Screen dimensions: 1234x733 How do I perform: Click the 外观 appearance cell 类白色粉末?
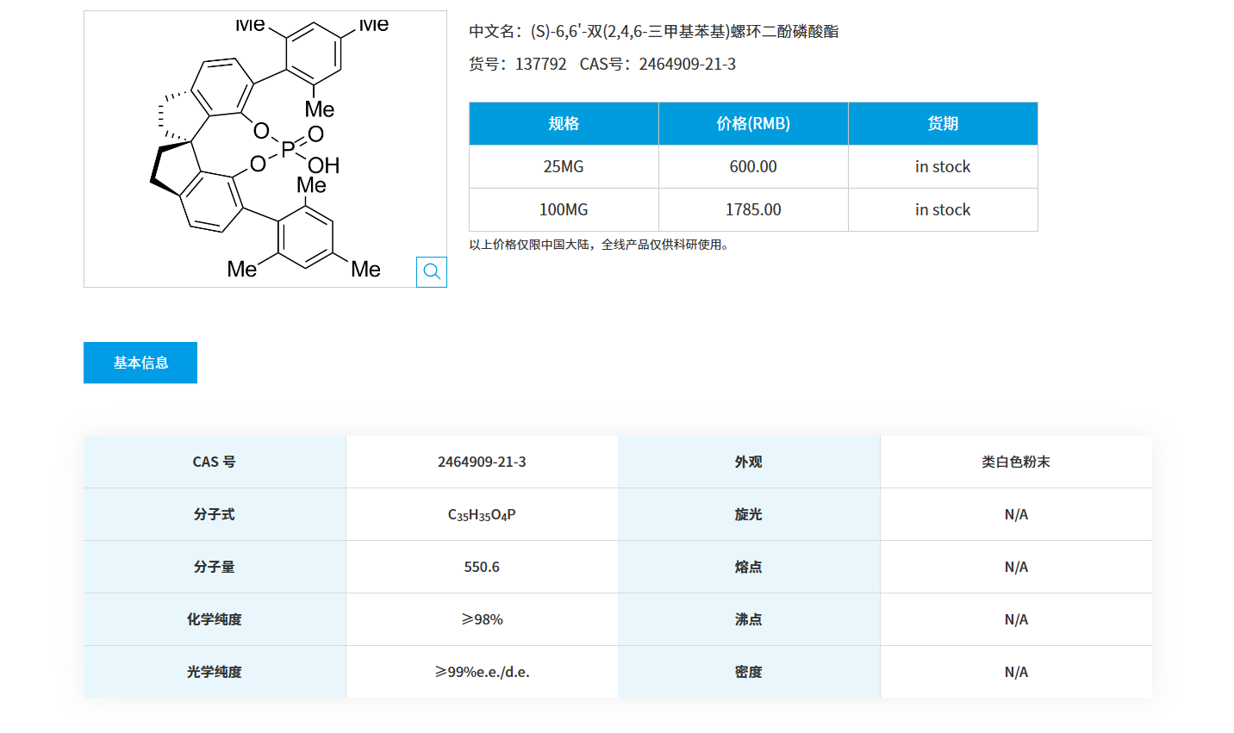tap(1015, 462)
